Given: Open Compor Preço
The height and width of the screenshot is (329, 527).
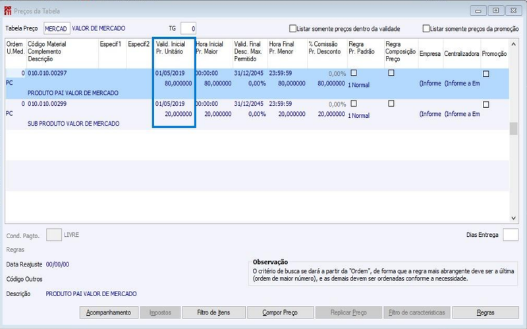Looking at the screenshot, I should [x=280, y=313].
